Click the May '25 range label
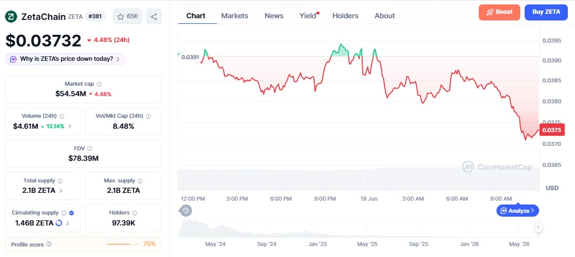 click(367, 244)
